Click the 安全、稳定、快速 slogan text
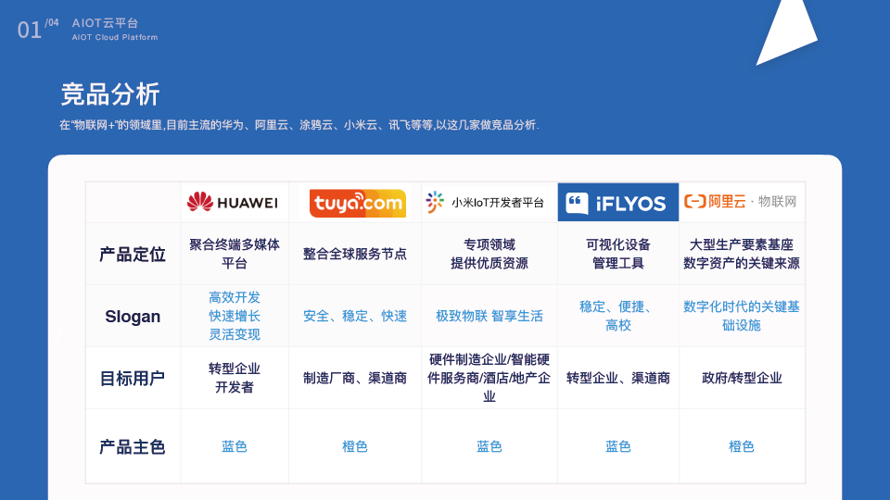 click(355, 316)
